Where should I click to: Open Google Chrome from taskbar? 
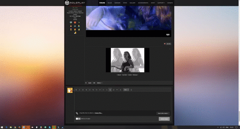tap(15, 127)
